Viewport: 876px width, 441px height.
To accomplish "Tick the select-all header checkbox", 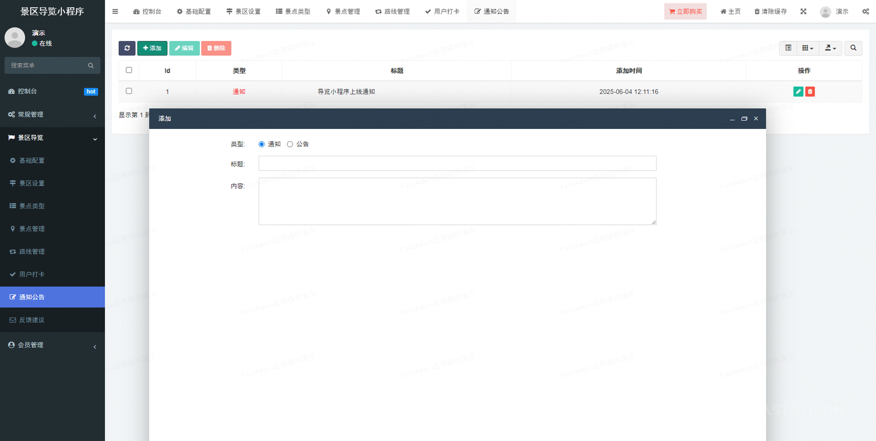I will pos(129,70).
